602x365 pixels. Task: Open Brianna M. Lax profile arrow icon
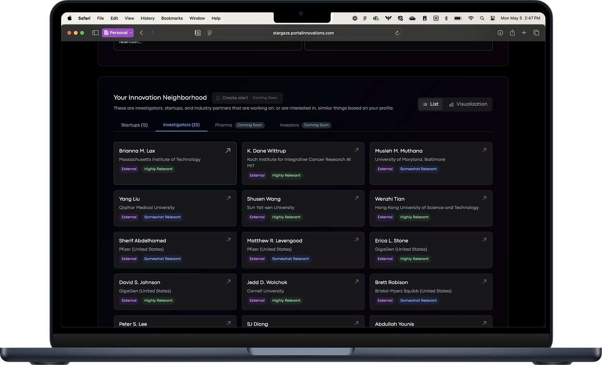click(228, 151)
